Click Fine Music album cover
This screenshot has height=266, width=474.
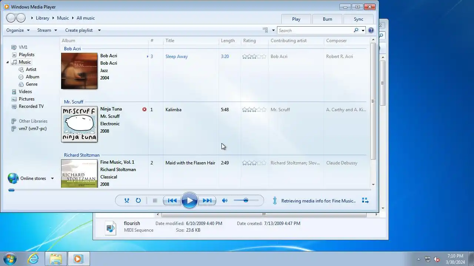point(79,174)
